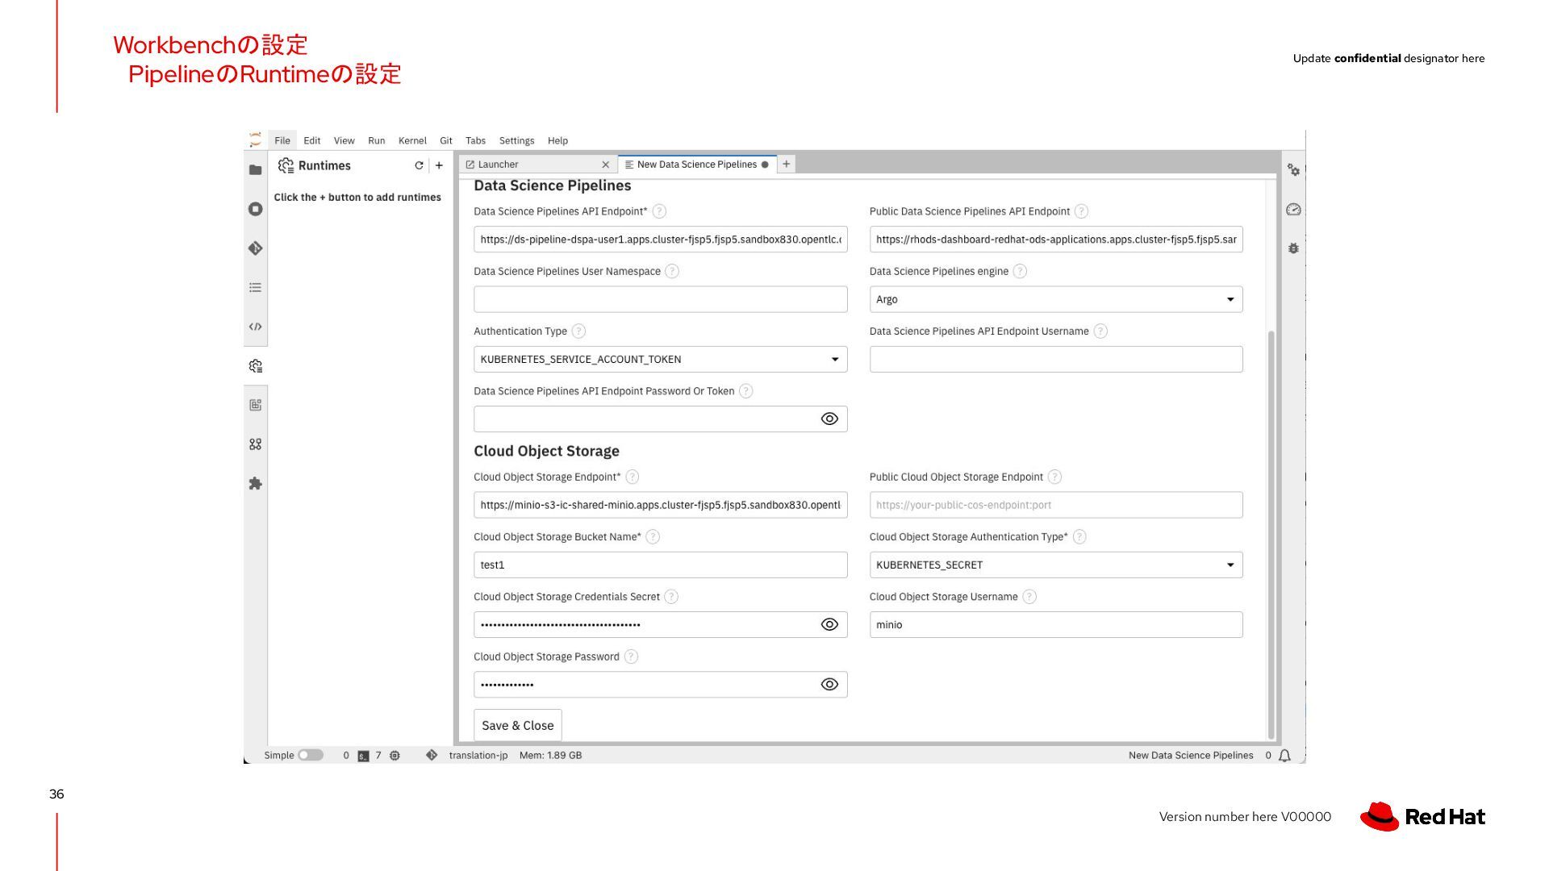Focus API Endpoint Username field
1549x871 pixels.
1056,360
